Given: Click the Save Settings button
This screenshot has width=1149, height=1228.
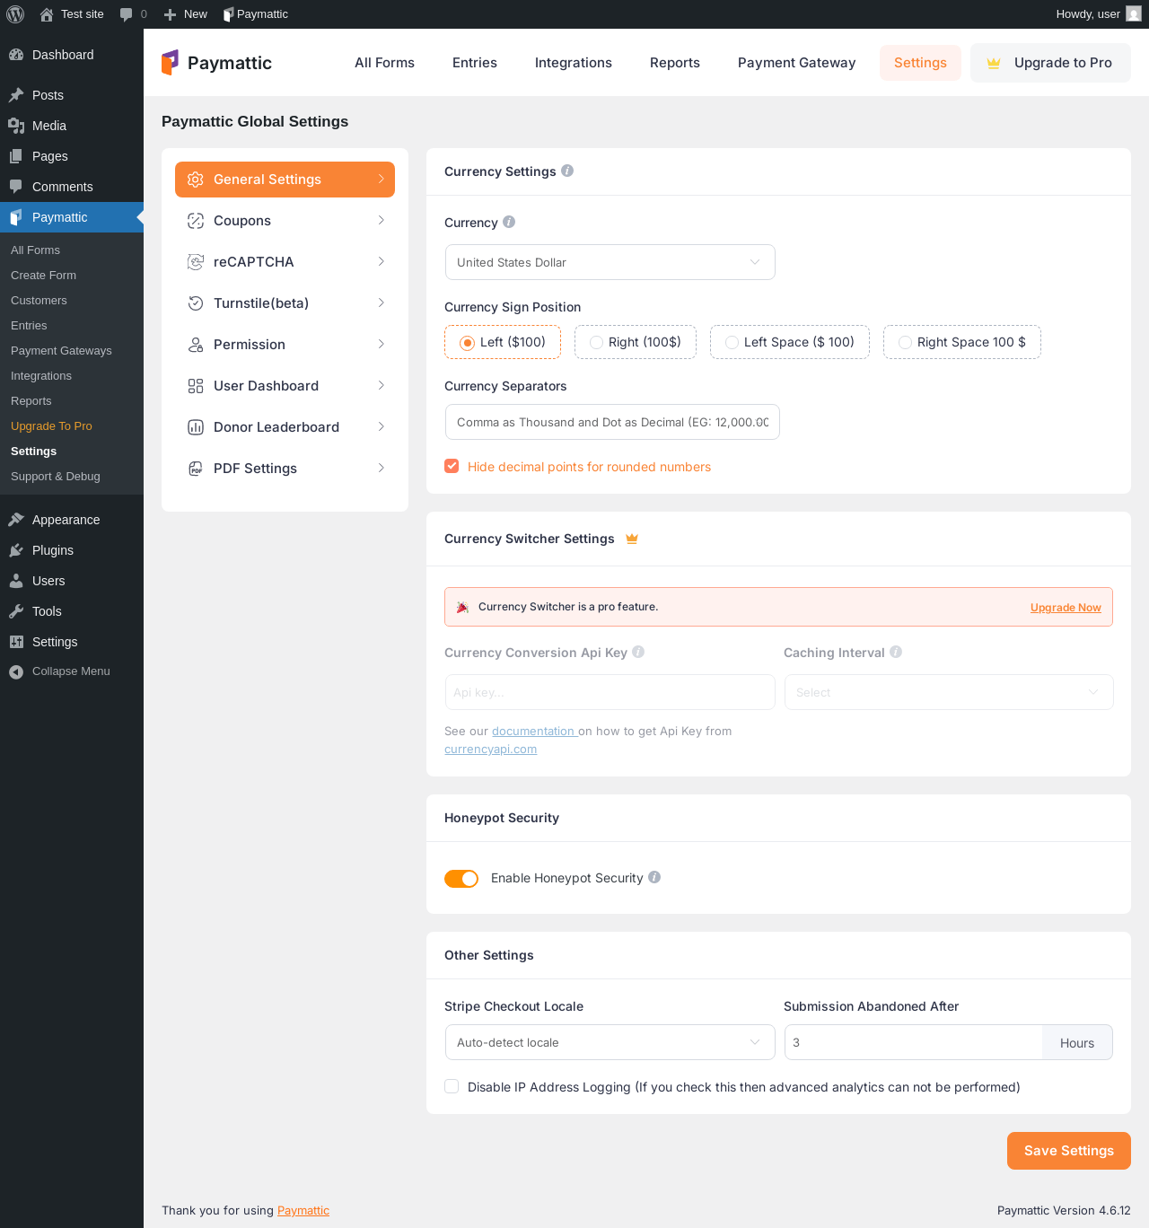Looking at the screenshot, I should (1069, 1151).
